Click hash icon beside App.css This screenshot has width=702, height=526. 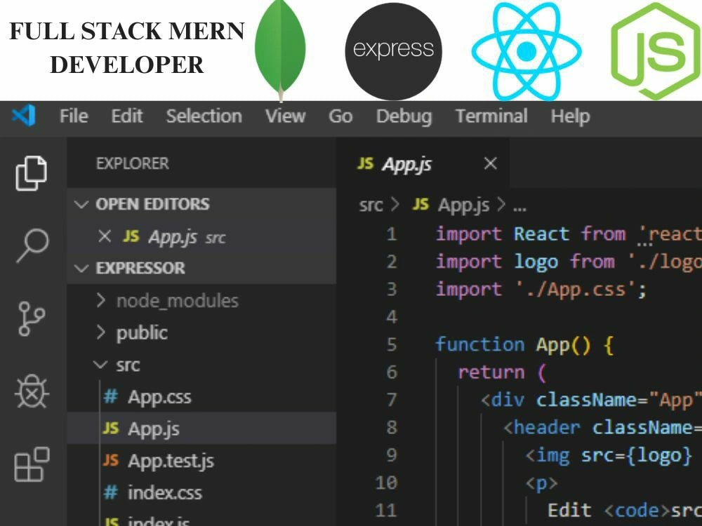point(111,396)
